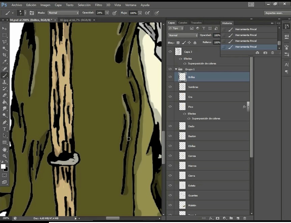Hide the Capa 3 layer

click(x=170, y=52)
